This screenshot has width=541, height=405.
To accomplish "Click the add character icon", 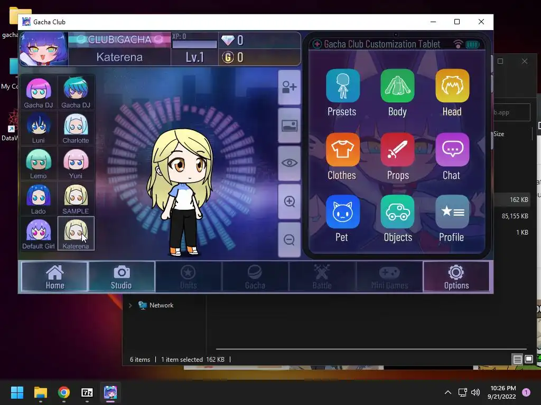I will 289,87.
